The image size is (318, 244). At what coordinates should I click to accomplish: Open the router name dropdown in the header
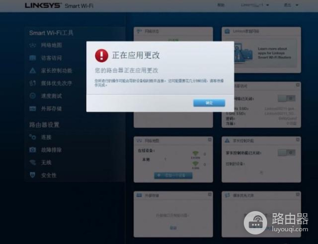(254, 5)
